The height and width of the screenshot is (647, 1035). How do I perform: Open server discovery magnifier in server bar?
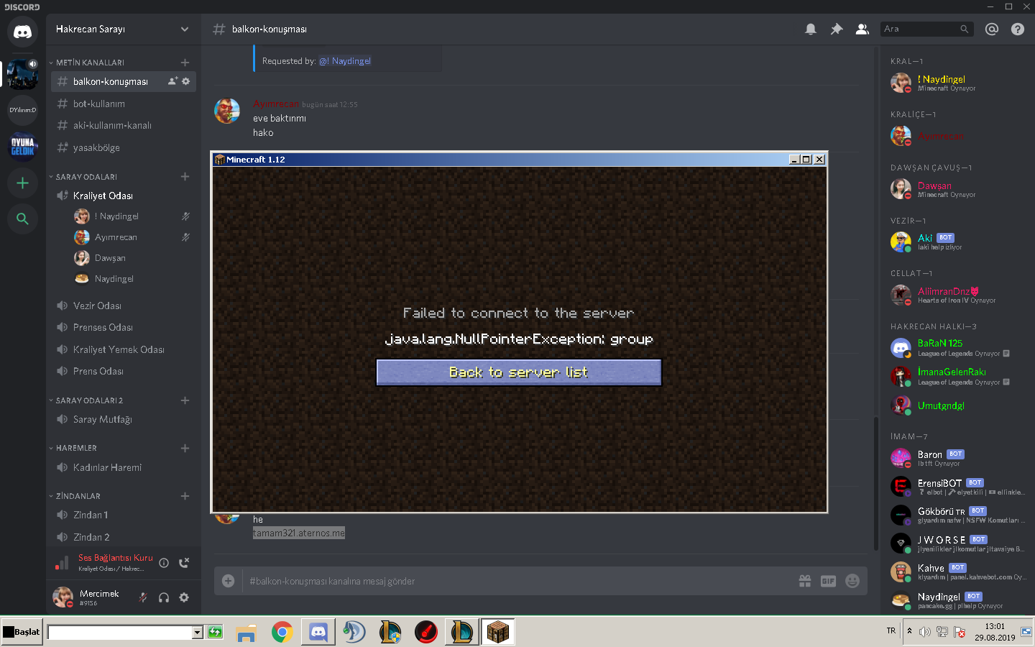coord(22,219)
